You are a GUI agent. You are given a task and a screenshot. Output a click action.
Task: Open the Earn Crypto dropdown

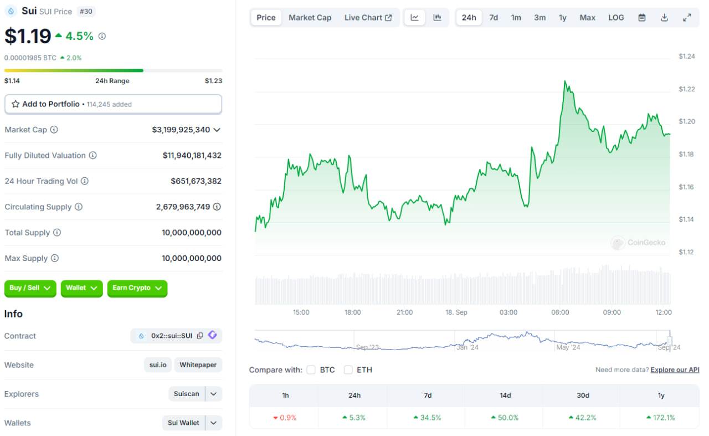click(x=137, y=288)
